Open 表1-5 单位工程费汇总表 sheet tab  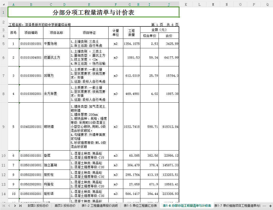[x=140, y=206]
